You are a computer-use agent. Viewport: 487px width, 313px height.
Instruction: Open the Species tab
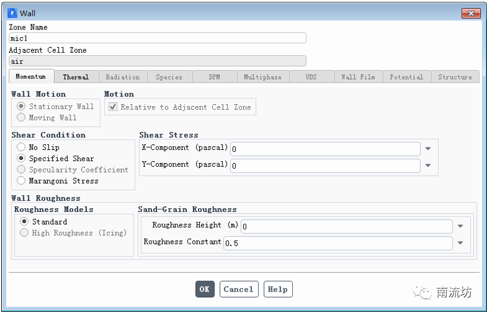click(170, 77)
